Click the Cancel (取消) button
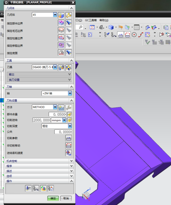The height and width of the screenshot is (205, 171). (x=66, y=198)
